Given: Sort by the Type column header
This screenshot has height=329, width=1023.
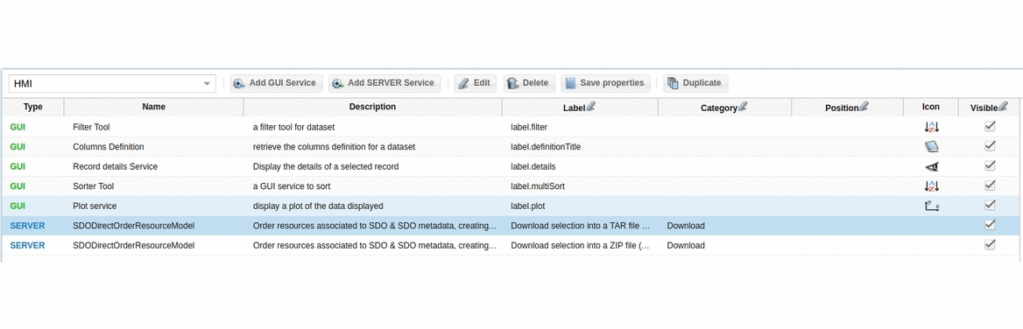Looking at the screenshot, I should tap(32, 107).
